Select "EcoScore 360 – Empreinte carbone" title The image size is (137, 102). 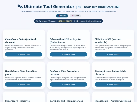[64, 73]
